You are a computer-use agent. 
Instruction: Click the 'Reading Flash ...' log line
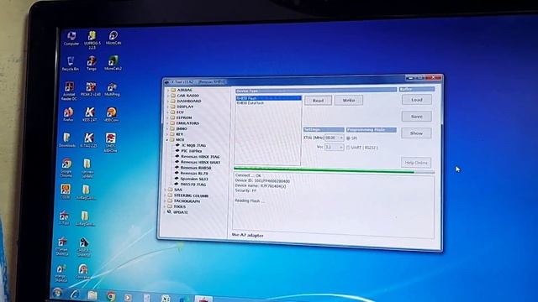(x=250, y=201)
